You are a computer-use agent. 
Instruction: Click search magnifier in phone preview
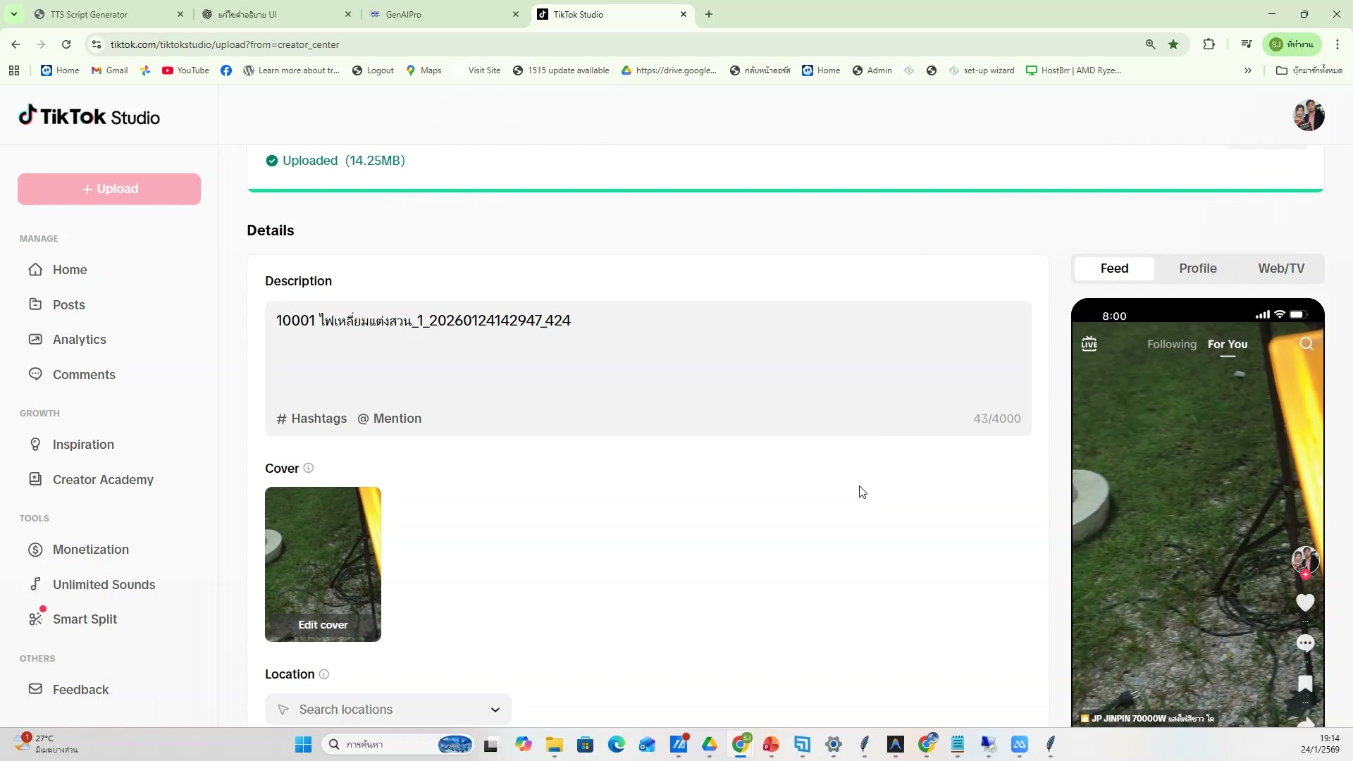point(1306,344)
